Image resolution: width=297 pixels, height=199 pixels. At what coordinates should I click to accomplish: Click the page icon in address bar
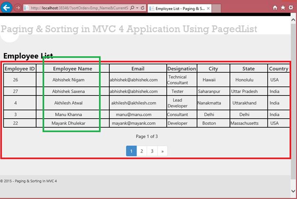point(27,8)
